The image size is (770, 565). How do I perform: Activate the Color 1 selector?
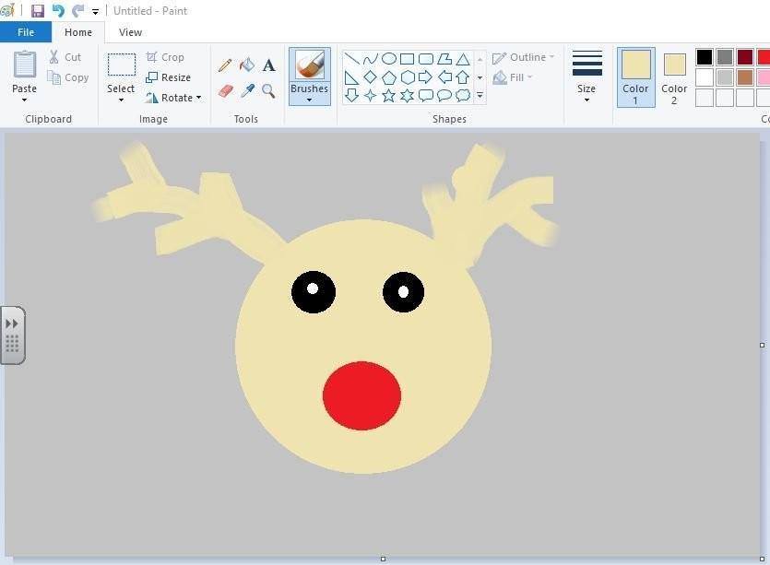[635, 76]
